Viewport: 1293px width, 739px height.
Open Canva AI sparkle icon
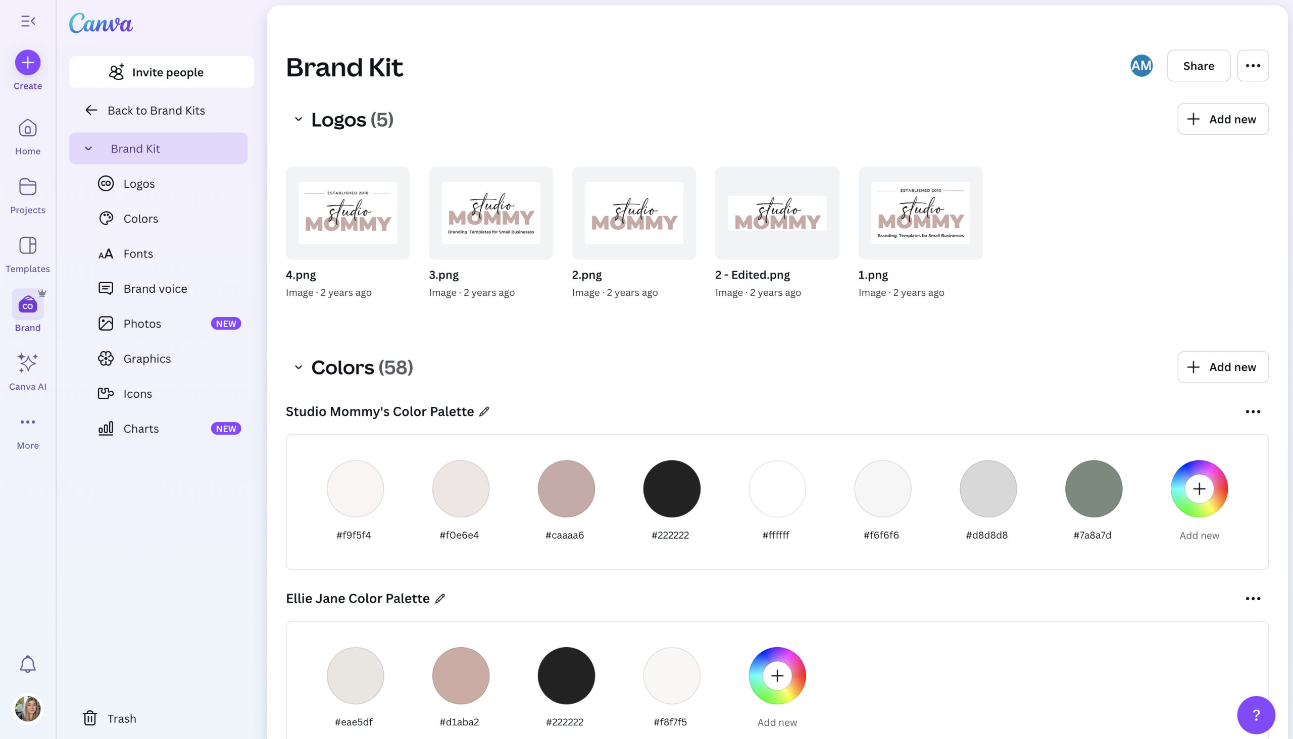28,363
